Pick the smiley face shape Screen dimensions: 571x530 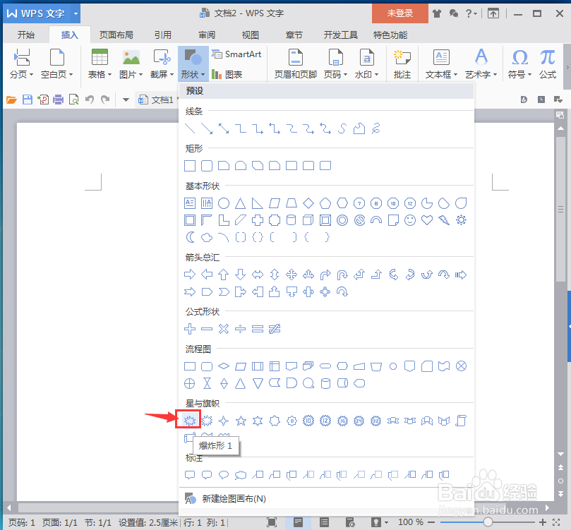click(x=410, y=220)
